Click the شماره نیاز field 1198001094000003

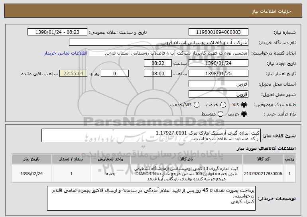point(218,32)
